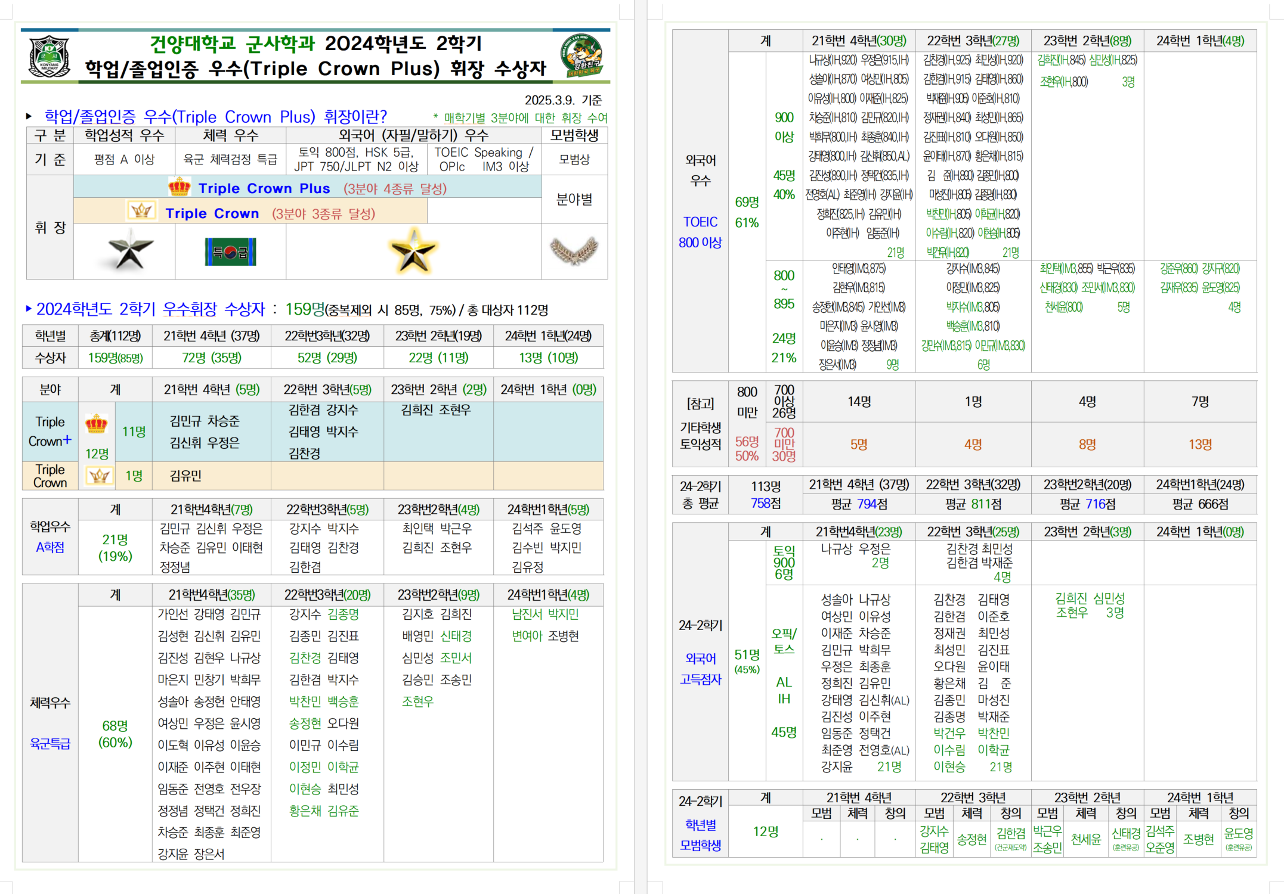The image size is (1284, 894).
Task: Click the triangle bullet before 휘장이란 heading
Action: point(29,116)
